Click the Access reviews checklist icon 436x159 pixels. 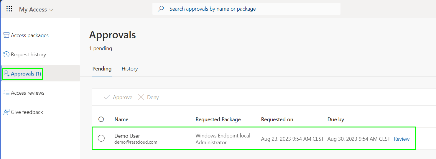coord(6,93)
